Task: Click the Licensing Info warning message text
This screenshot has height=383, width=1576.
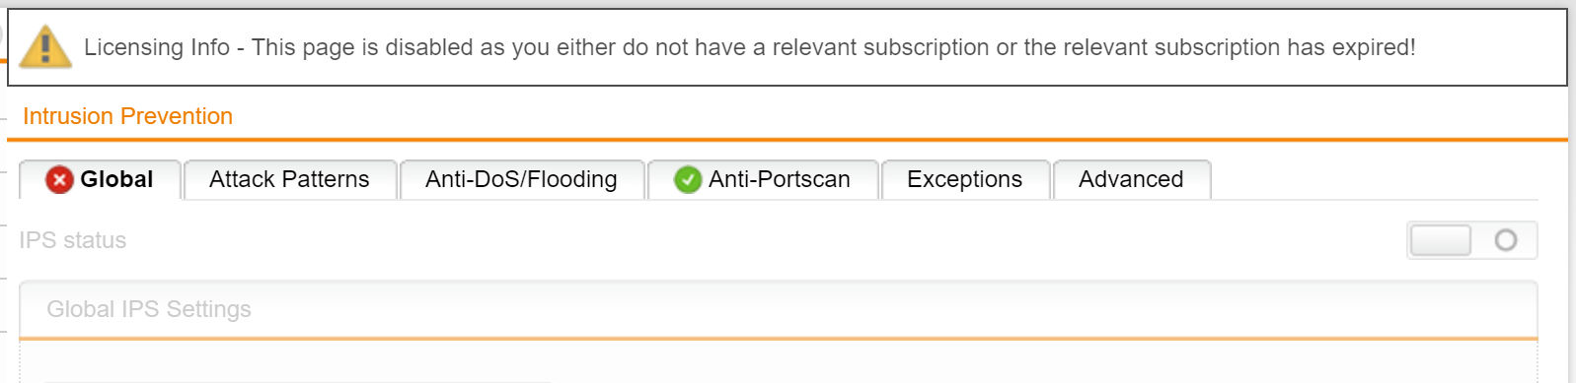Action: pos(749,47)
